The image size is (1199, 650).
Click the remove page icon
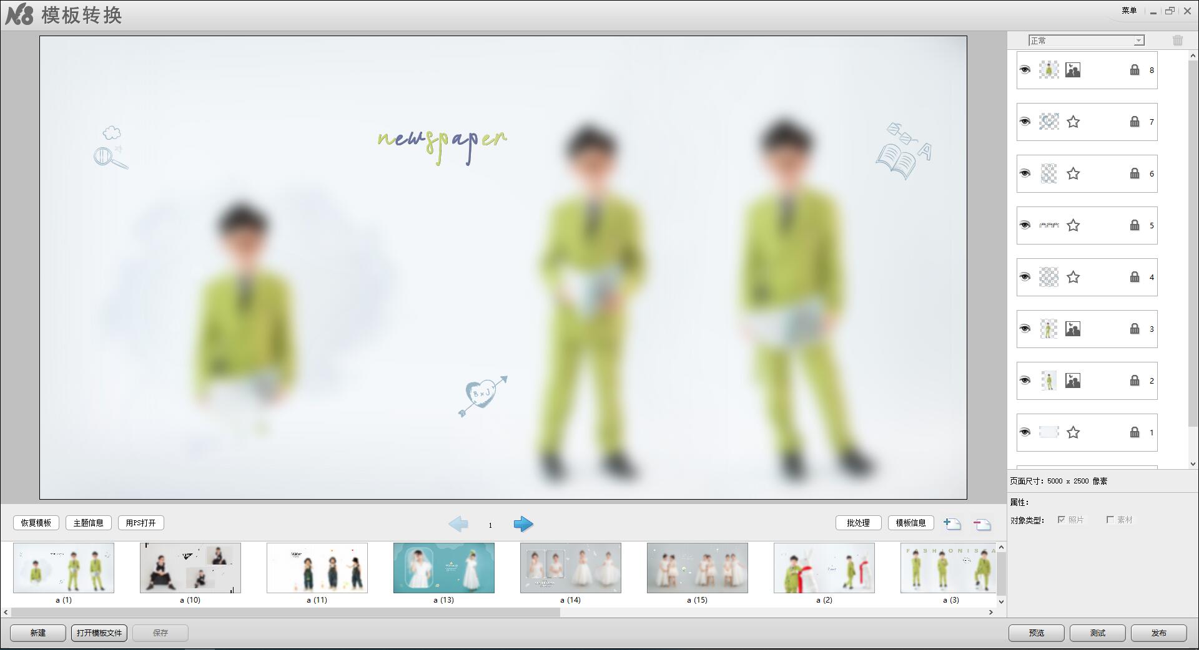coord(982,524)
